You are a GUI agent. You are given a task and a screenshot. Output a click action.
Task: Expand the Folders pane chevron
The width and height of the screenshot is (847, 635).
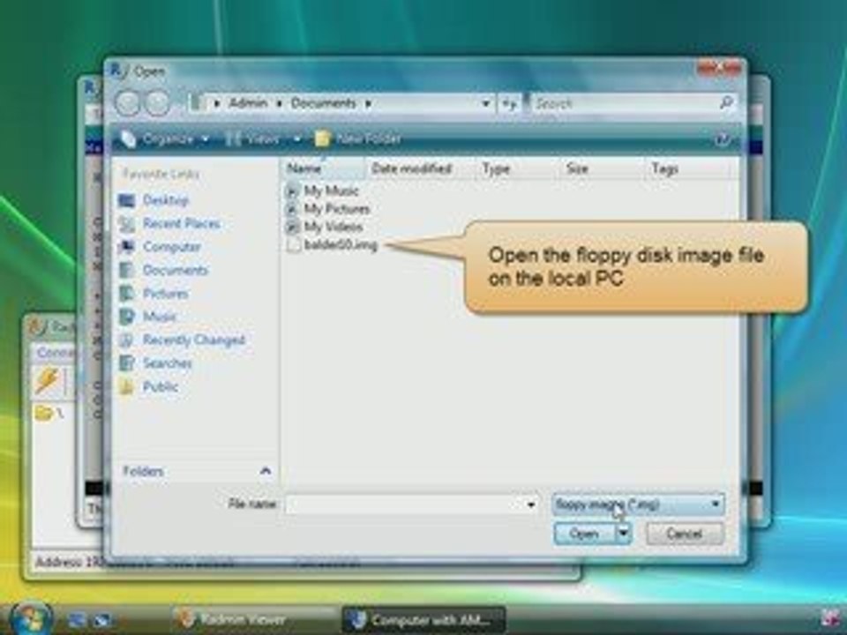266,471
